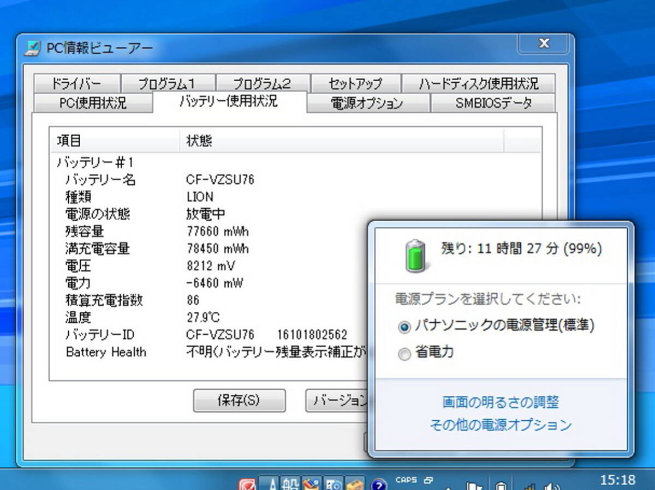Image resolution: width=655 pixels, height=490 pixels.
Task: Click the volume speaker tray icon
Action: pos(553,486)
